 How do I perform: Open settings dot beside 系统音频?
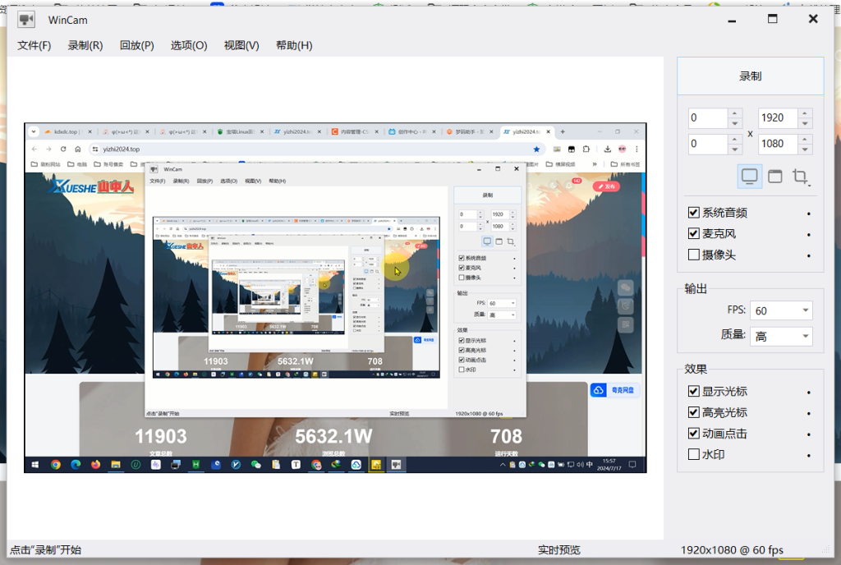[809, 214]
